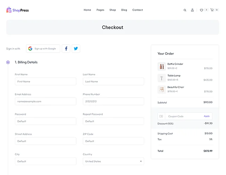Go to the Shop menu item
This screenshot has width=226, height=175.
coord(113,10)
